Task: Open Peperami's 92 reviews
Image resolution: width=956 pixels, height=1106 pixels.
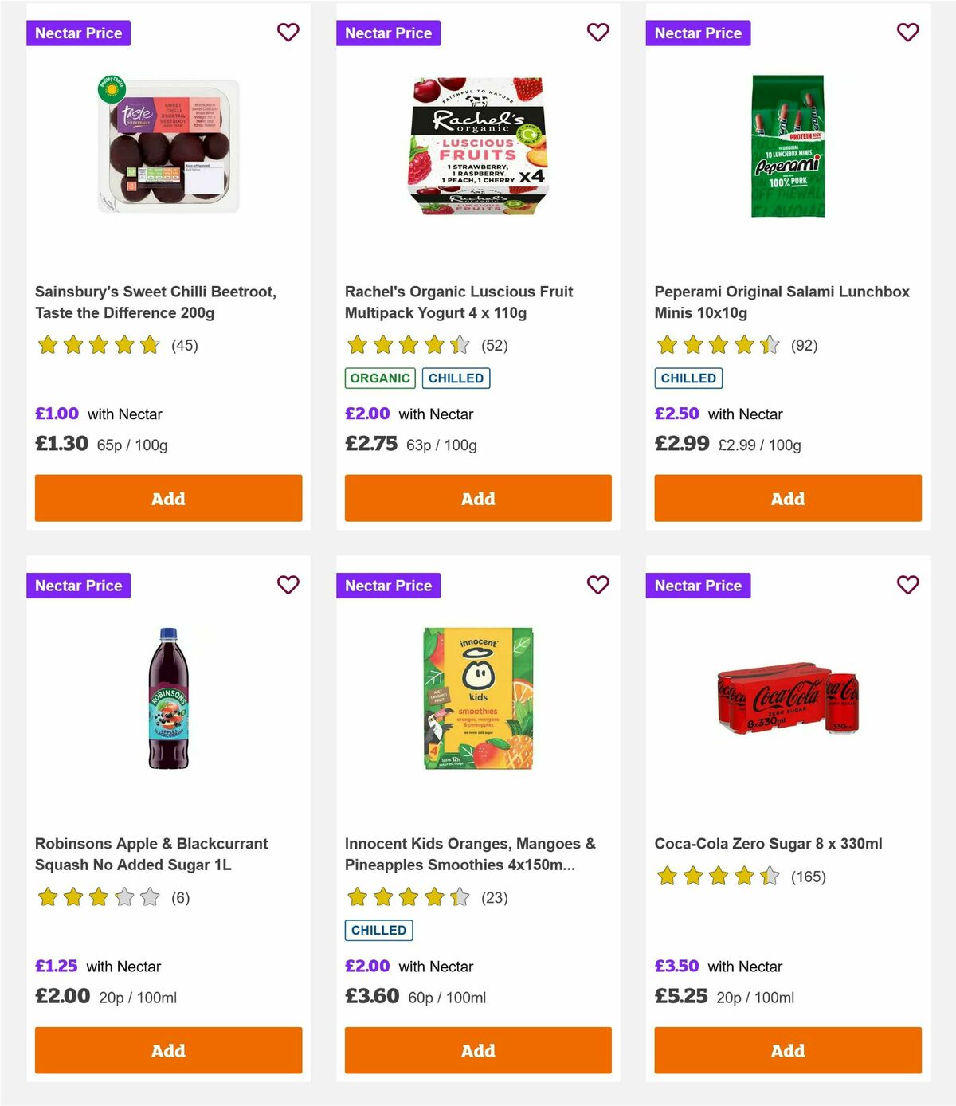Action: click(x=805, y=346)
